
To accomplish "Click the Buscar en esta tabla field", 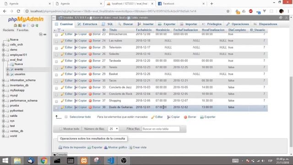I will [x=161, y=129].
